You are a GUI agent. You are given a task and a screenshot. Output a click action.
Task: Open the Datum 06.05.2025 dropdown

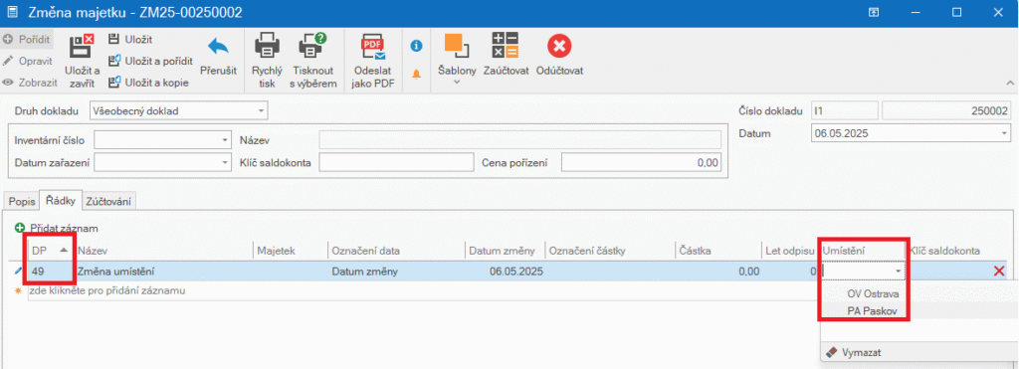[1005, 134]
